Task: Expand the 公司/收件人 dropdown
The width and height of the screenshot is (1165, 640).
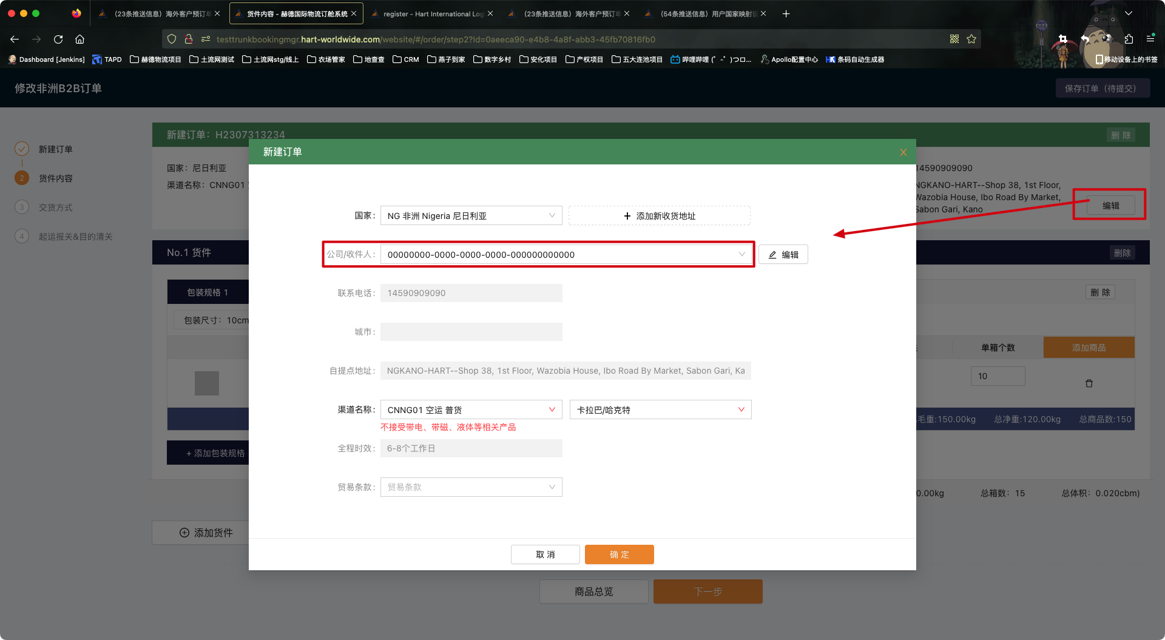Action: (x=566, y=255)
